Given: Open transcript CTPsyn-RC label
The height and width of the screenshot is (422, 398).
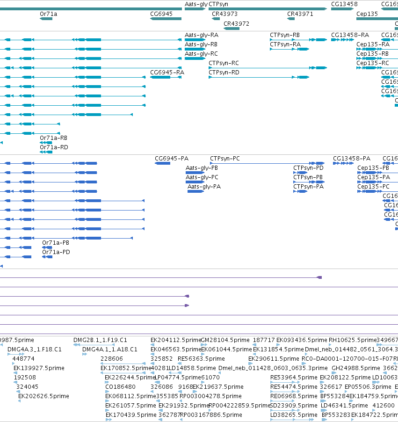Looking at the screenshot, I should (224, 63).
